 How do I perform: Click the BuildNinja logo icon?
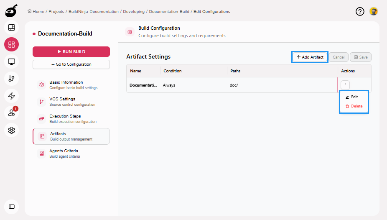[11, 10]
